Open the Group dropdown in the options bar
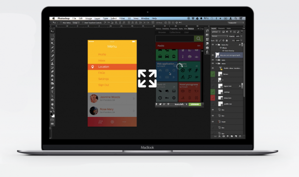The width and height of the screenshot is (299, 177). pos(76,22)
